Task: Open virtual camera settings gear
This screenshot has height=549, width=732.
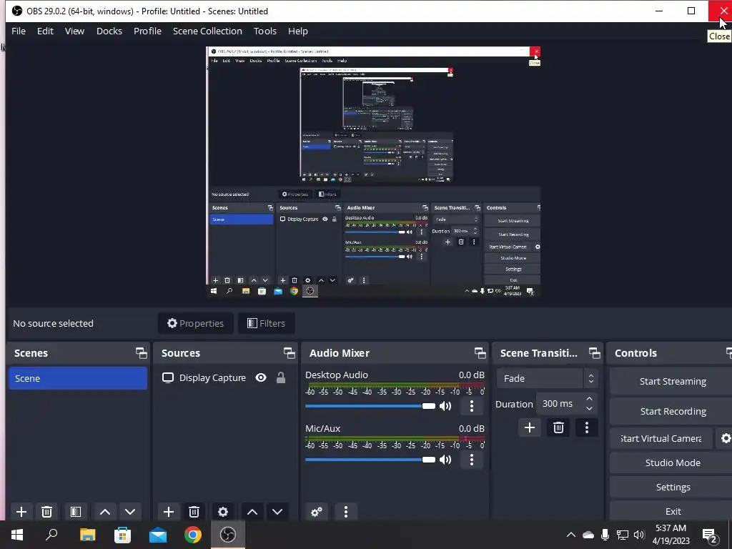Action: (x=726, y=438)
